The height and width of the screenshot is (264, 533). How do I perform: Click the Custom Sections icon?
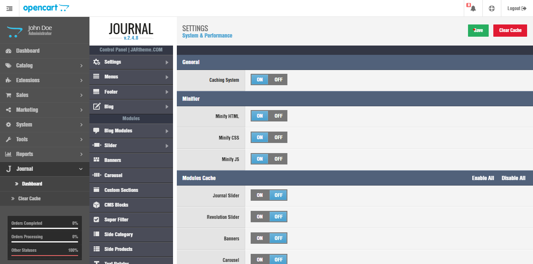tap(97, 190)
